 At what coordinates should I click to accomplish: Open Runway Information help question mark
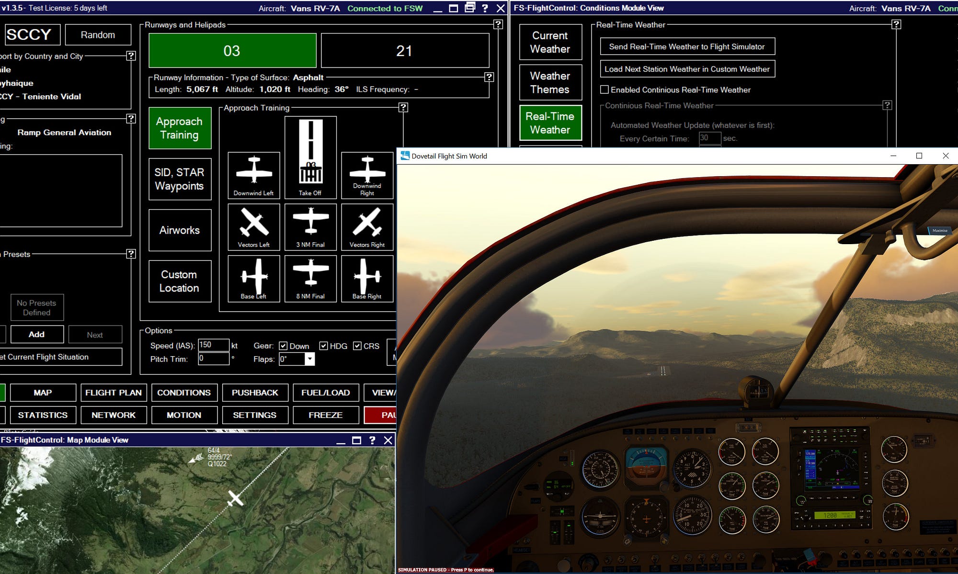tap(489, 77)
